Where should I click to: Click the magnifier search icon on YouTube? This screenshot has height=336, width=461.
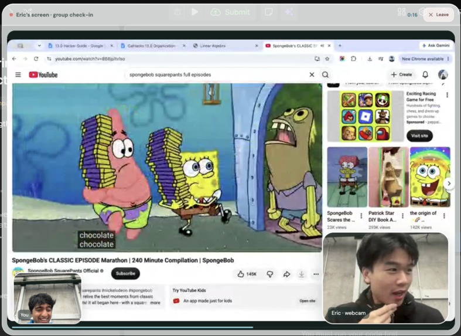[x=325, y=74]
